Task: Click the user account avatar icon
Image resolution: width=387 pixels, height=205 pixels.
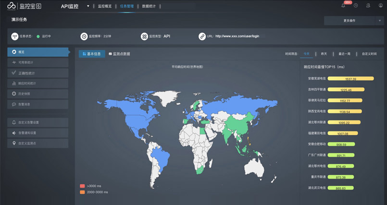Action: (x=381, y=6)
